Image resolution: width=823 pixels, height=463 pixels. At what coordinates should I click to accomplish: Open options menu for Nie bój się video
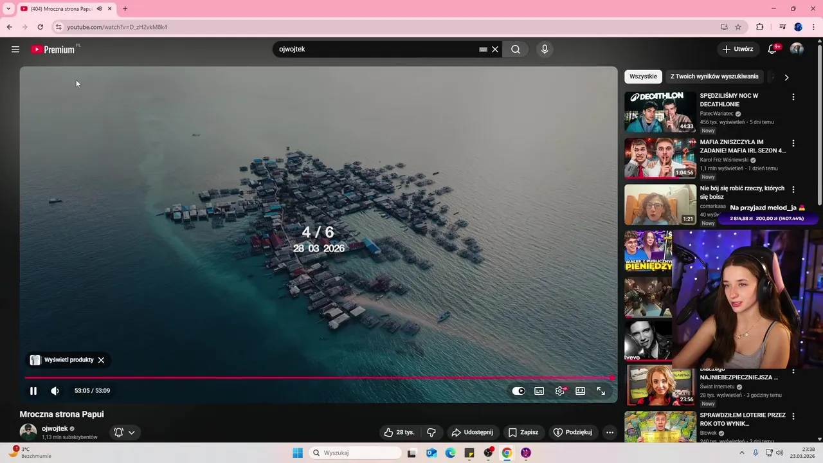click(793, 190)
